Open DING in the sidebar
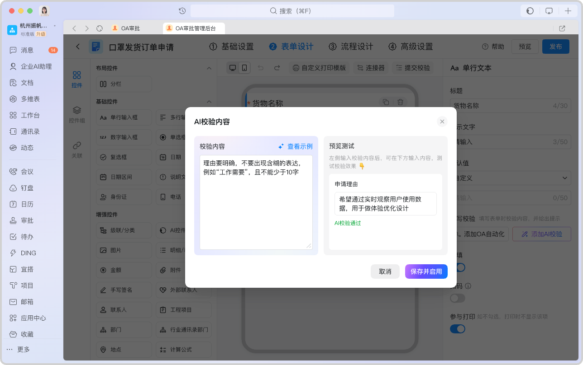 (32, 253)
